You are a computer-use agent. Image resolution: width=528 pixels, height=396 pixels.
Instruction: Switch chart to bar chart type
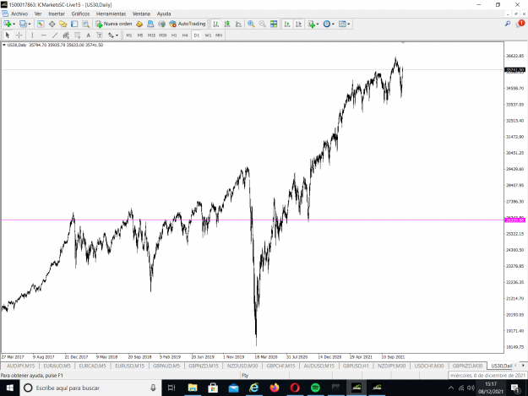pyautogui.click(x=216, y=24)
